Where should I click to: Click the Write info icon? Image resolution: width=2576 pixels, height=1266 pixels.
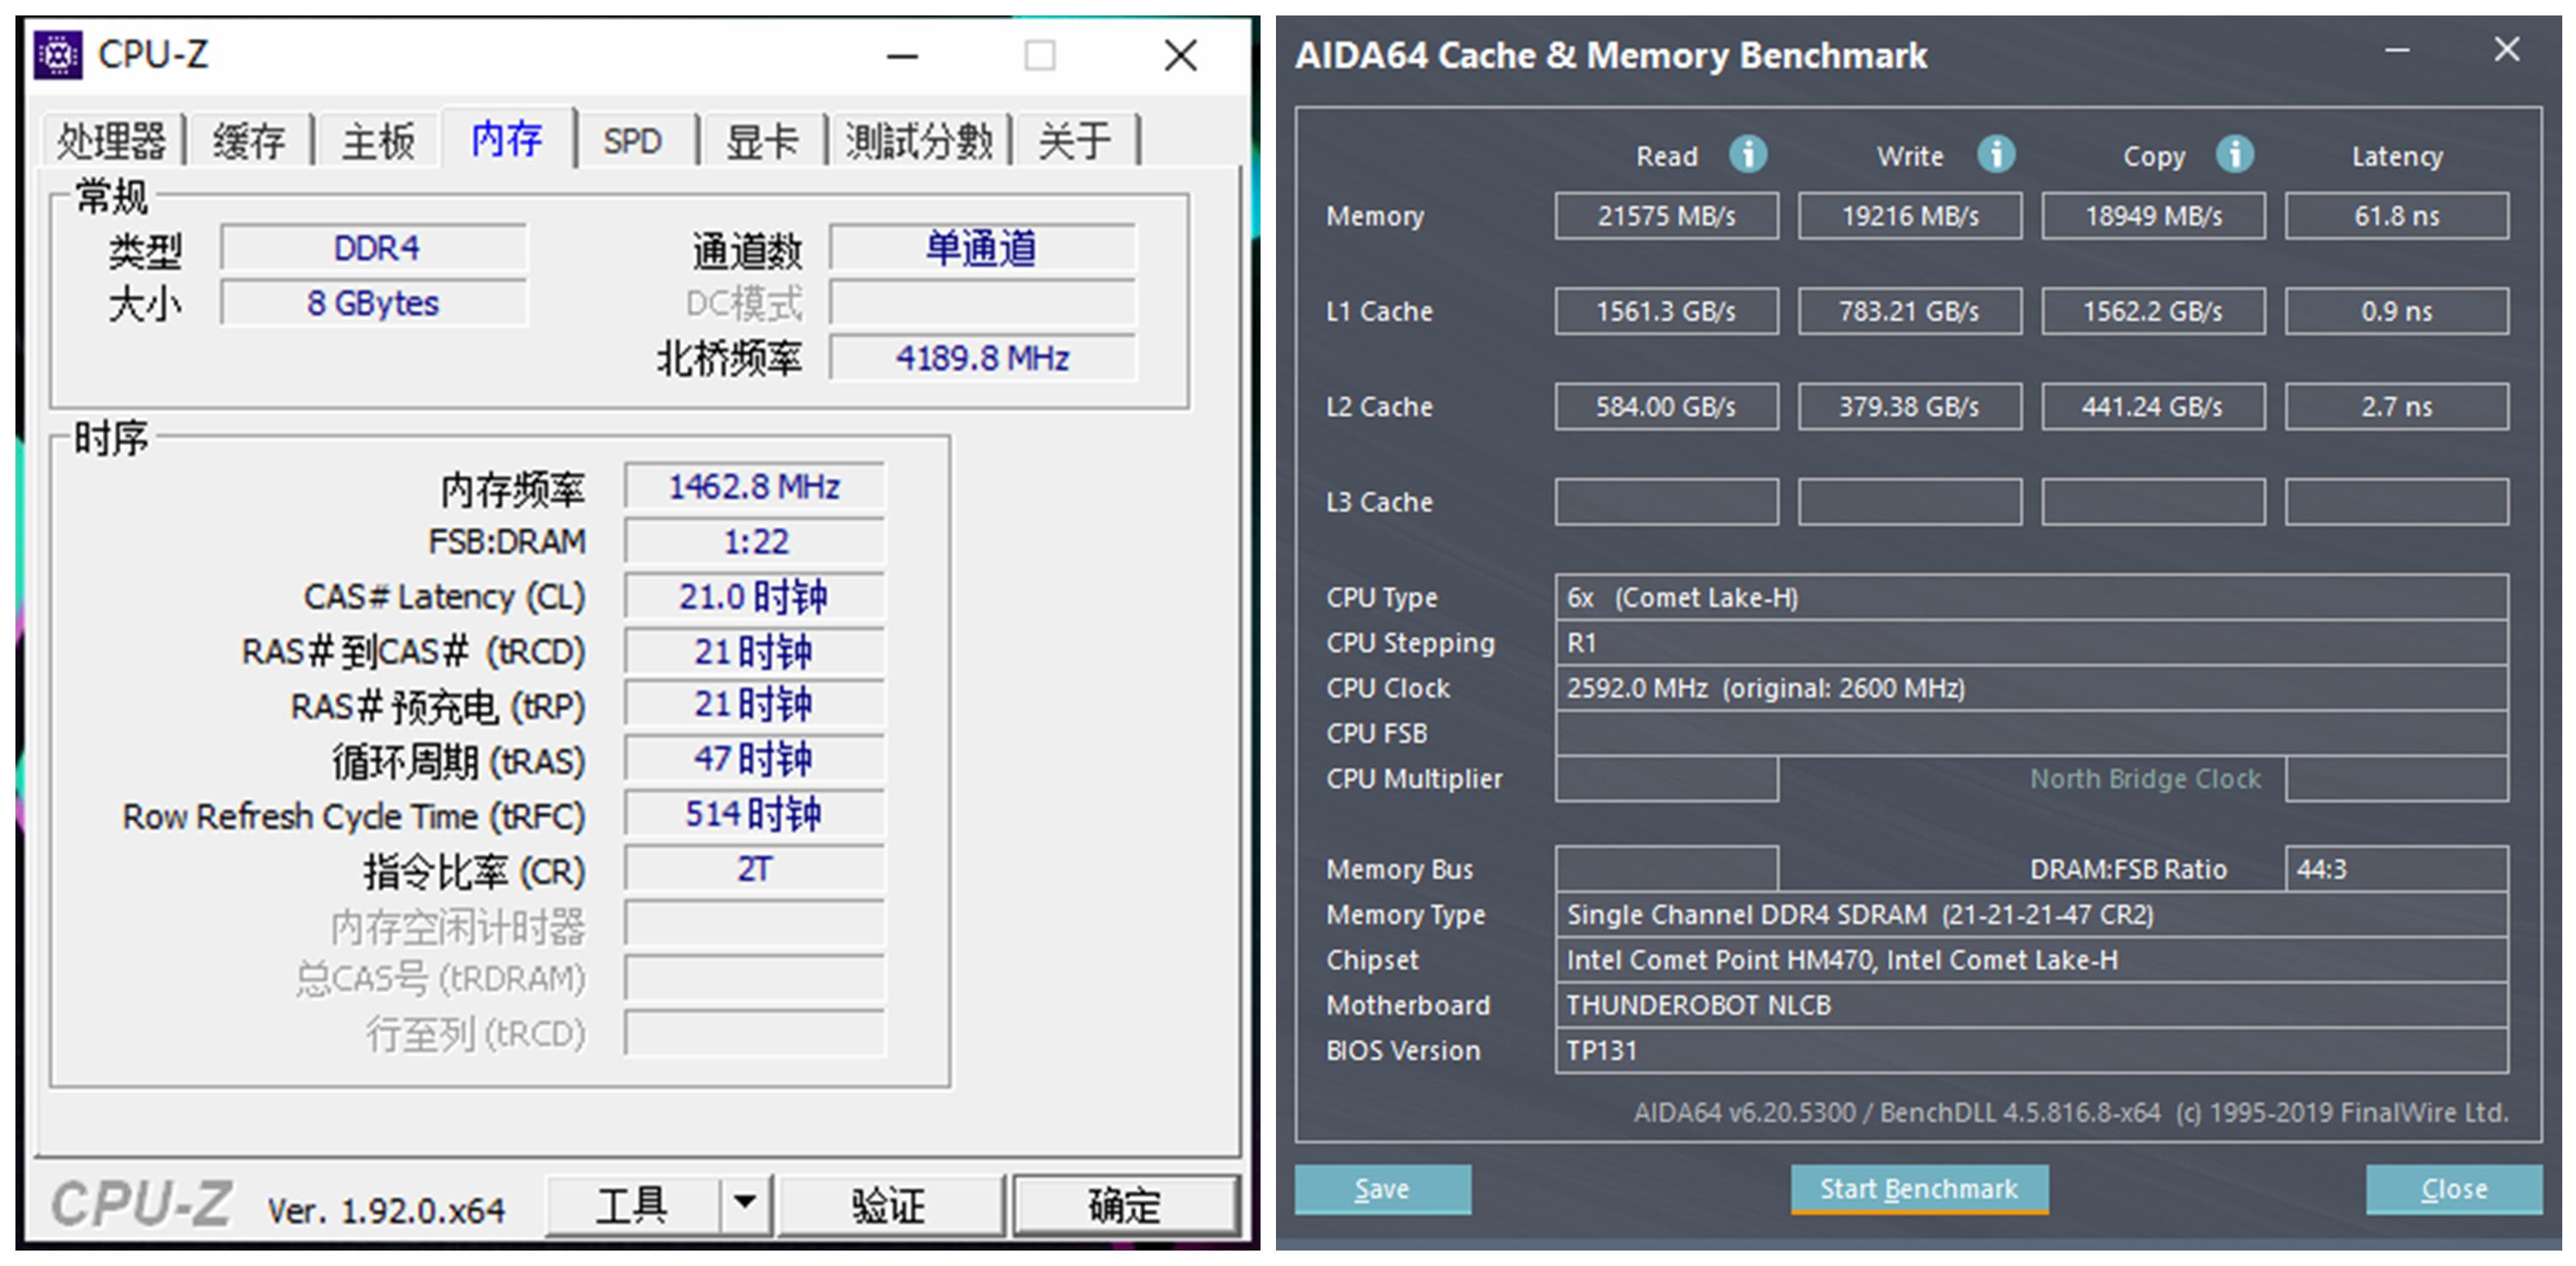[x=1996, y=154]
